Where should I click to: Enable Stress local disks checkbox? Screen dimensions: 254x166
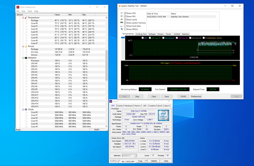pyautogui.click(x=125, y=26)
